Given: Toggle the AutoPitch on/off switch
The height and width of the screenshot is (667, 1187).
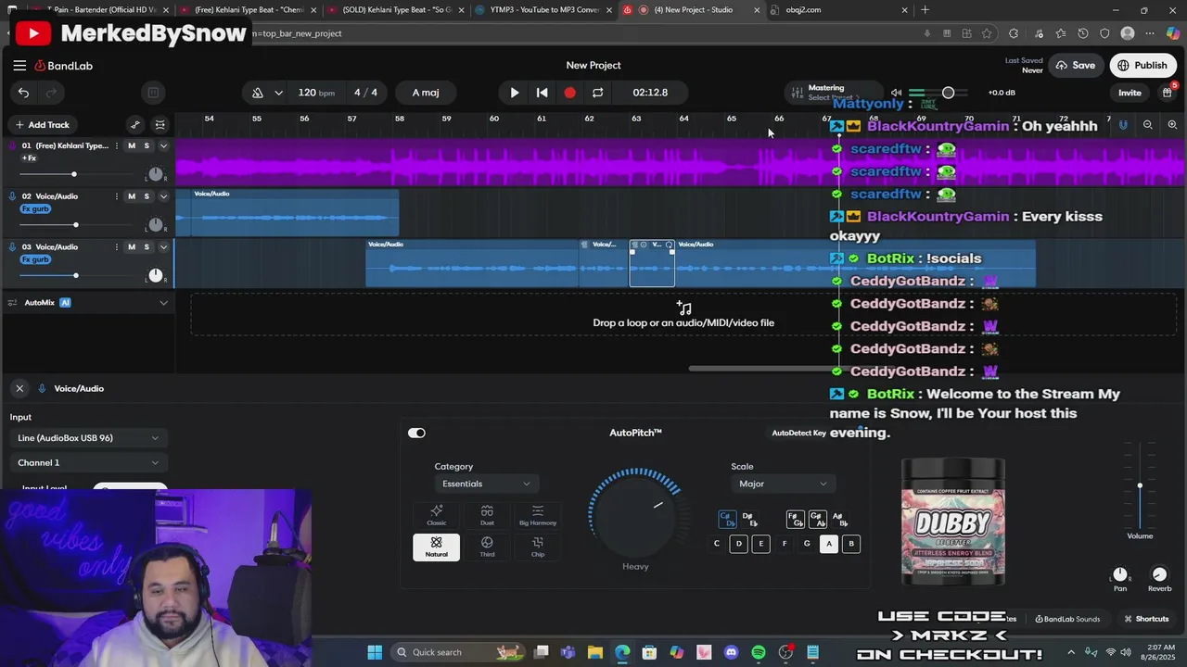Looking at the screenshot, I should click(x=416, y=433).
